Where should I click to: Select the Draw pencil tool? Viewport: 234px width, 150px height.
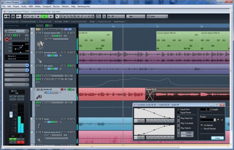(82, 16)
